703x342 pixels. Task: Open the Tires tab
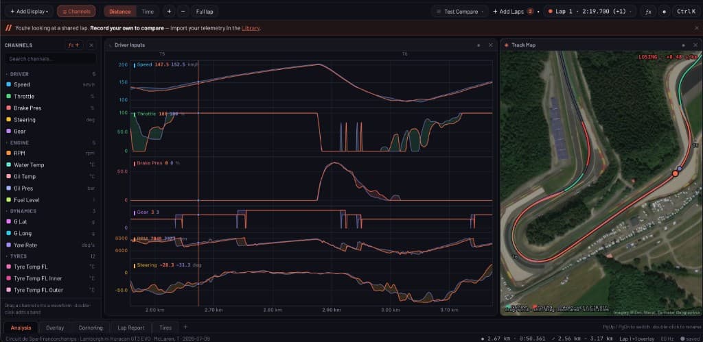165,328
